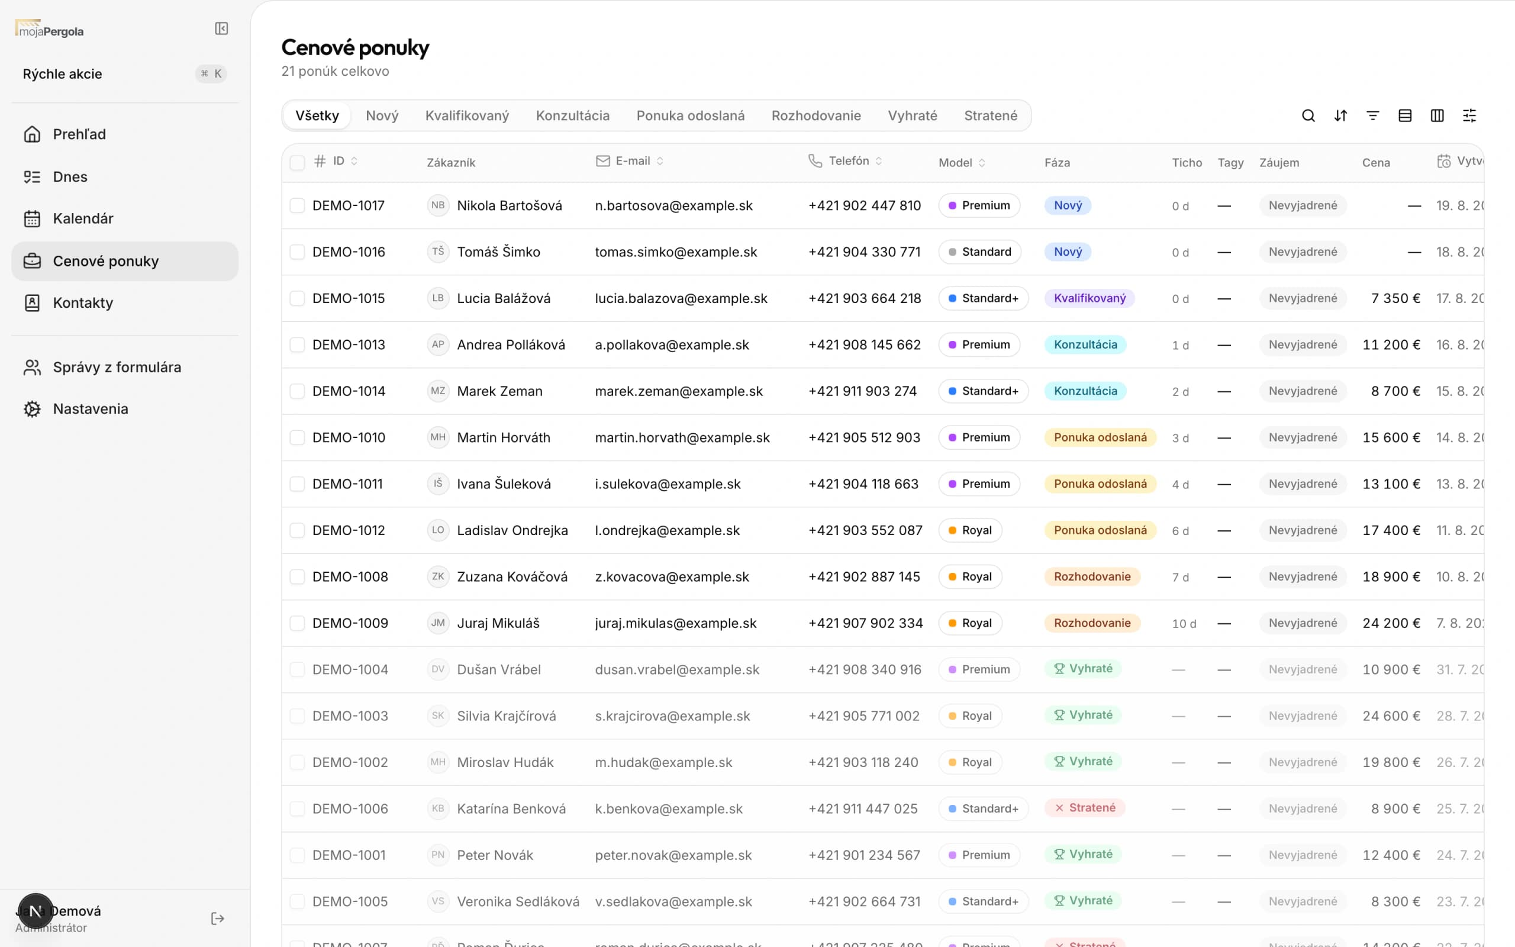Switch to the Nový tab

382,116
